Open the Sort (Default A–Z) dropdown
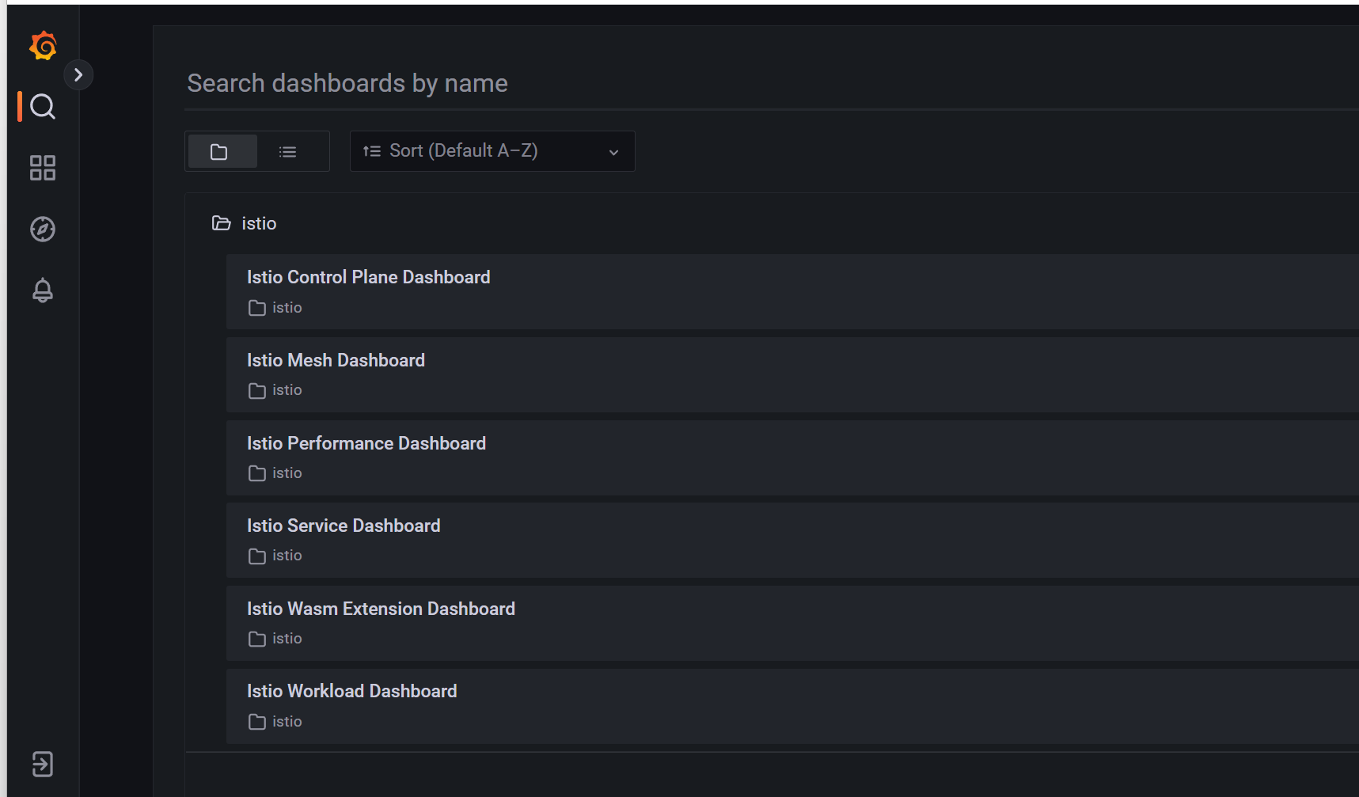The width and height of the screenshot is (1359, 797). pos(492,151)
